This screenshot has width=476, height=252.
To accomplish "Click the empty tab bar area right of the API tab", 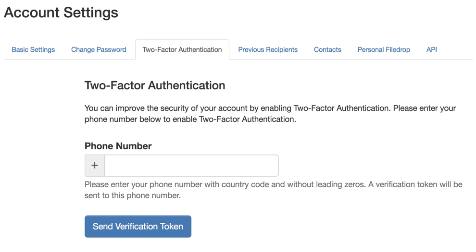I will point(457,49).
